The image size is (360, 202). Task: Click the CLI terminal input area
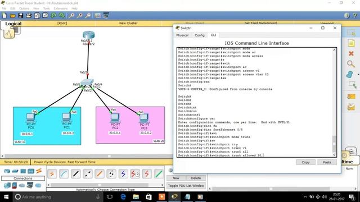pos(255,102)
